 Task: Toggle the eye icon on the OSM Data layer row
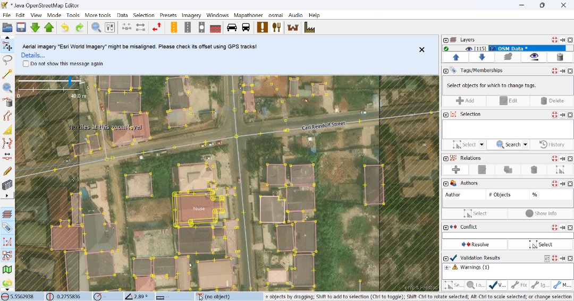coord(468,49)
